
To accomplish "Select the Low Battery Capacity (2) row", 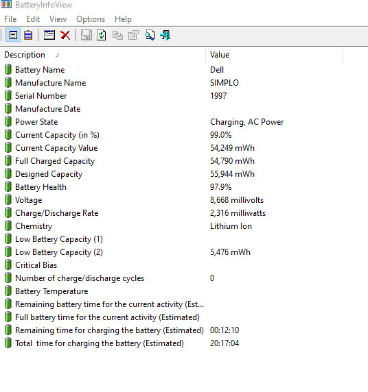I will click(59, 252).
